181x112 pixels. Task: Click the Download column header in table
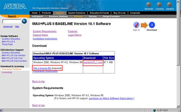click(x=93, y=58)
